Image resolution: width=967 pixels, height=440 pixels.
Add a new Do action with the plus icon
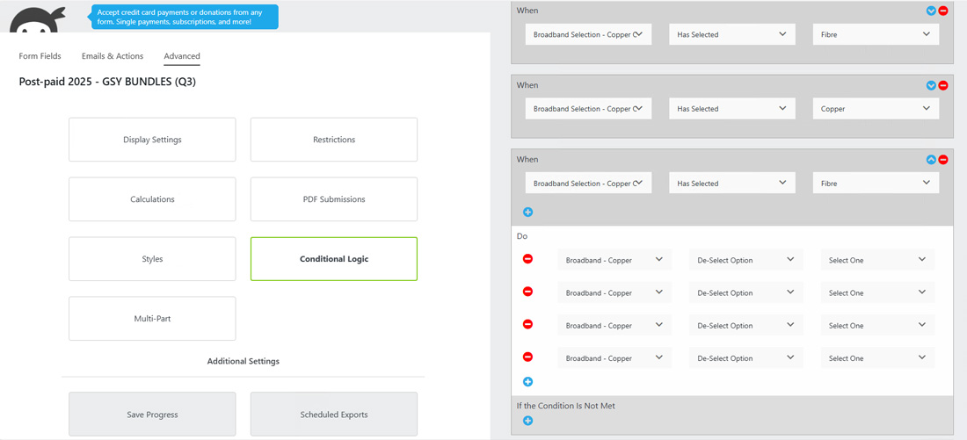click(527, 382)
